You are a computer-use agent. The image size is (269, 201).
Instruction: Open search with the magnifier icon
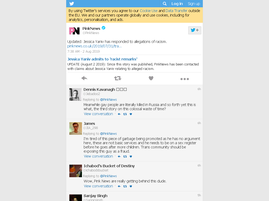click(x=165, y=4)
